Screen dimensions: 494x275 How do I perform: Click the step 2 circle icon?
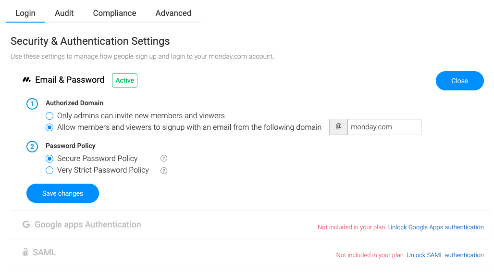click(x=32, y=147)
